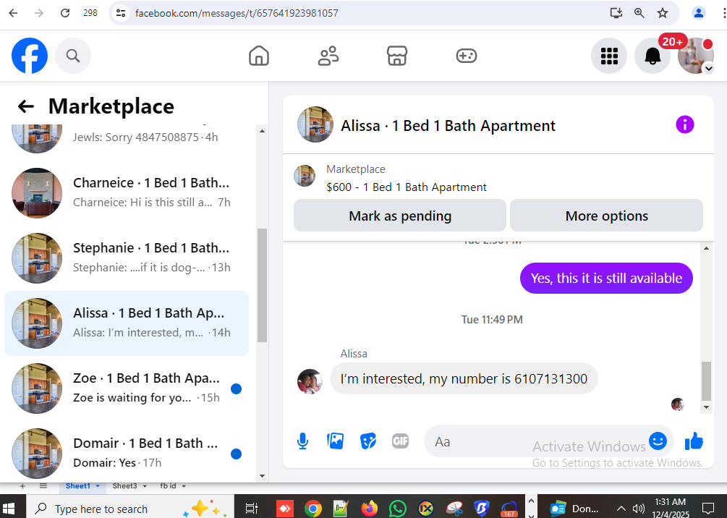The height and width of the screenshot is (518, 727).
Task: Switch to the fb id sheet tab
Action: pos(168,486)
